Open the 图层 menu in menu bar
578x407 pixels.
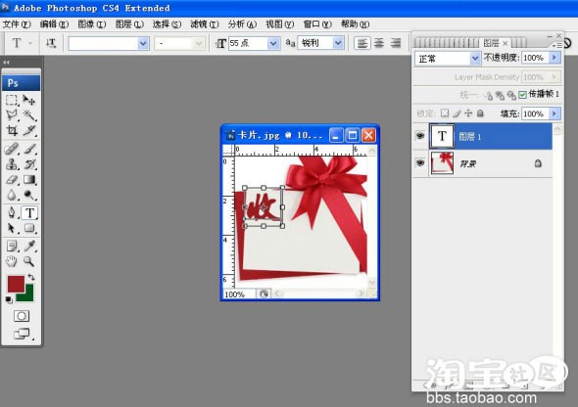[x=129, y=24]
